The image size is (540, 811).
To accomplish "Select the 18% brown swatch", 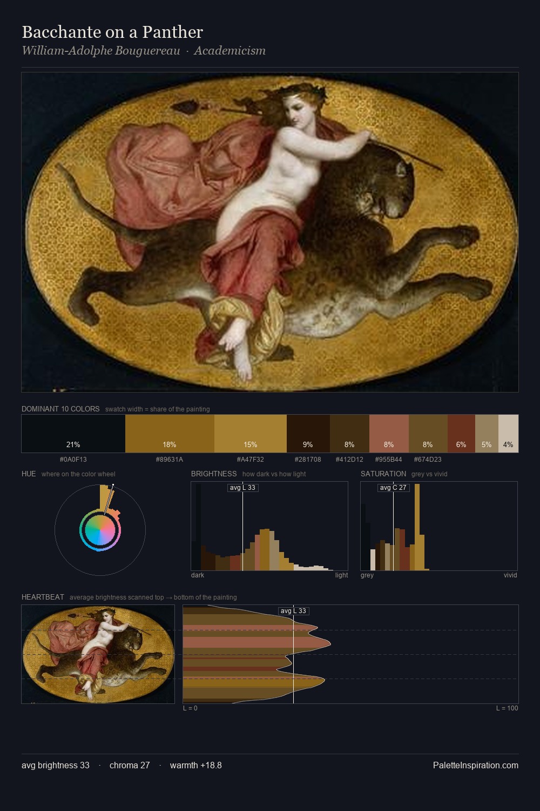I will (170, 434).
